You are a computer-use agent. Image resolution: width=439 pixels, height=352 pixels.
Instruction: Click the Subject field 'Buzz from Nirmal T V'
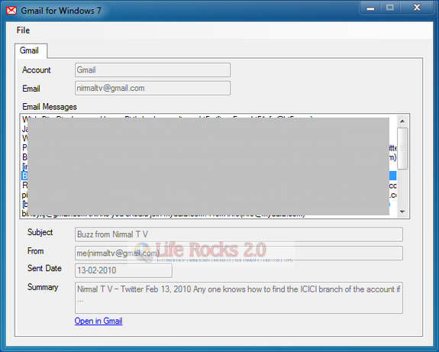239,234
